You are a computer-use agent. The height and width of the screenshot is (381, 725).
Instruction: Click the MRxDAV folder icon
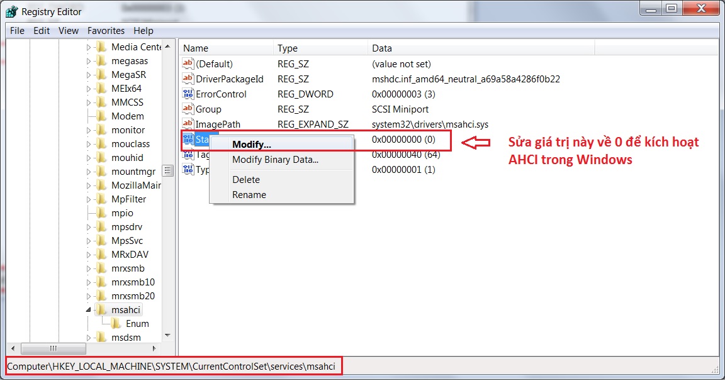[x=101, y=255]
